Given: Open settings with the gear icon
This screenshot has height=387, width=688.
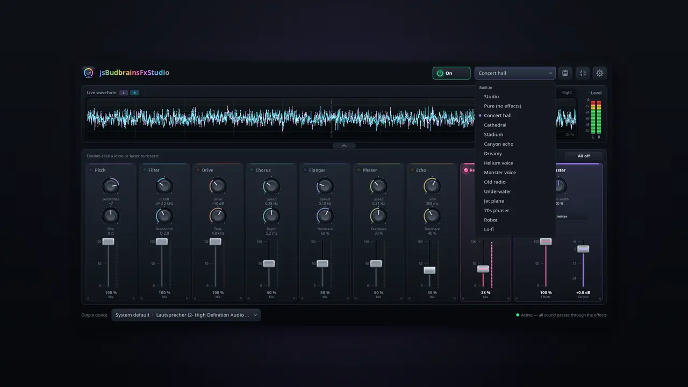Looking at the screenshot, I should tap(600, 73).
